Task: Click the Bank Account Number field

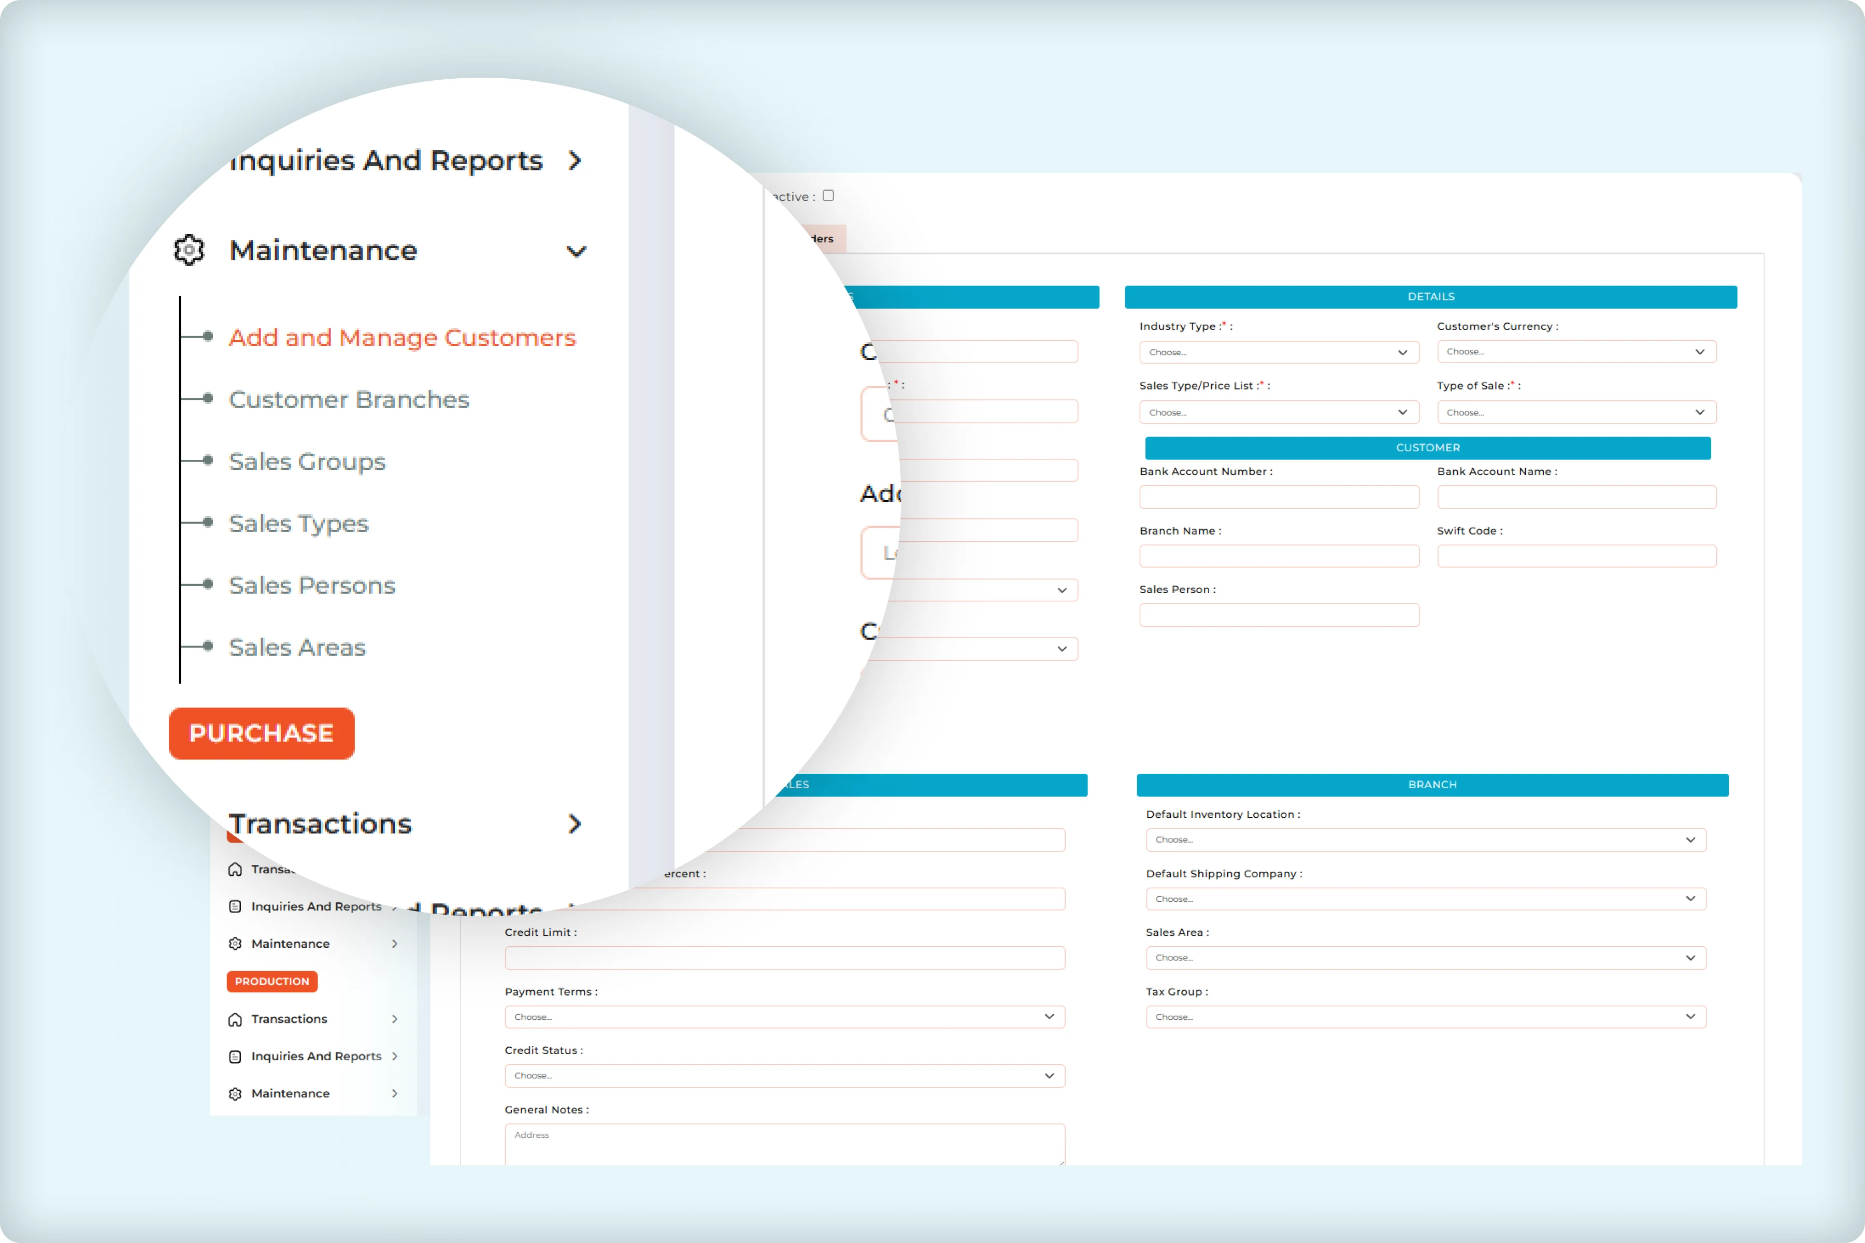Action: click(x=1278, y=497)
